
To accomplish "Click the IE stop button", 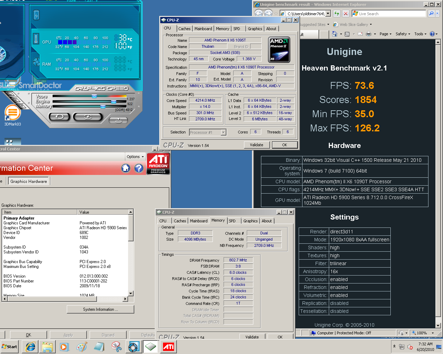I will [x=345, y=13].
